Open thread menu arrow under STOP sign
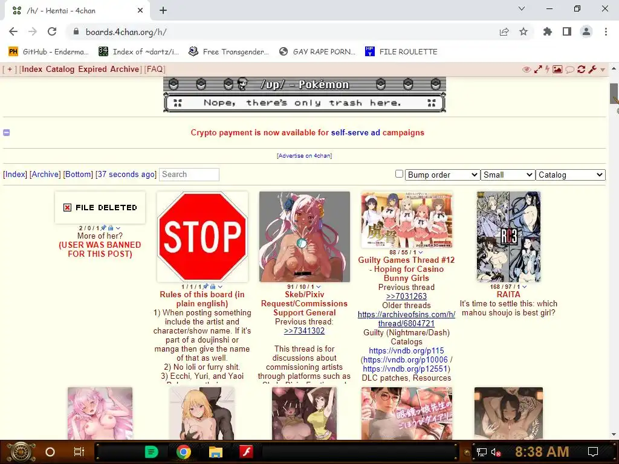This screenshot has width=619, height=464. point(220,287)
